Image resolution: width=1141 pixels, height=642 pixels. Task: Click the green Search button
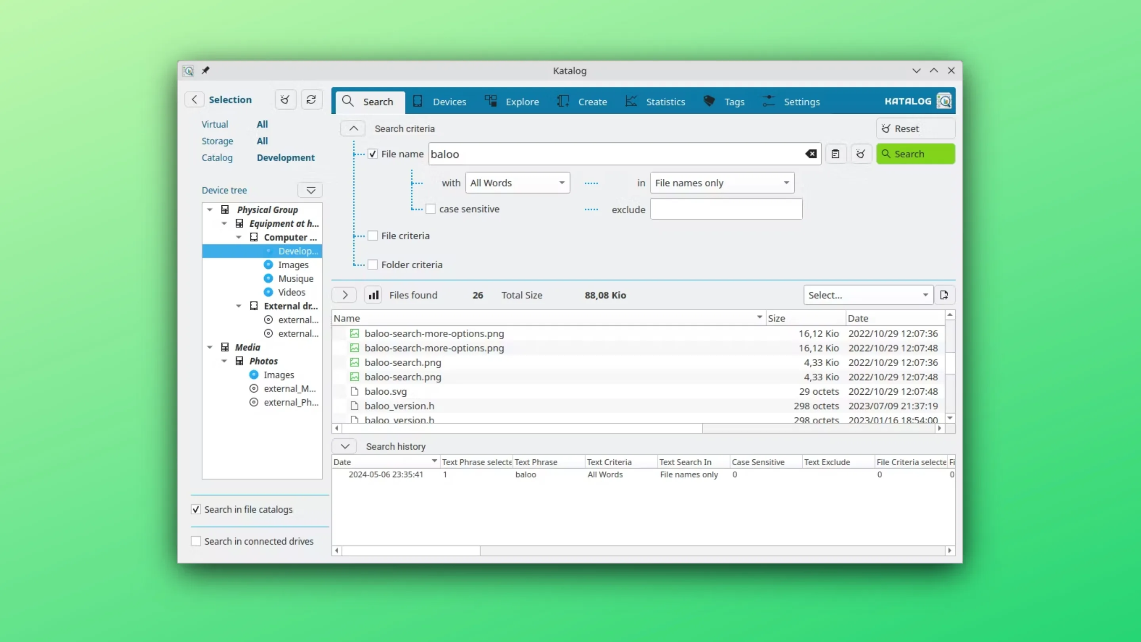915,154
